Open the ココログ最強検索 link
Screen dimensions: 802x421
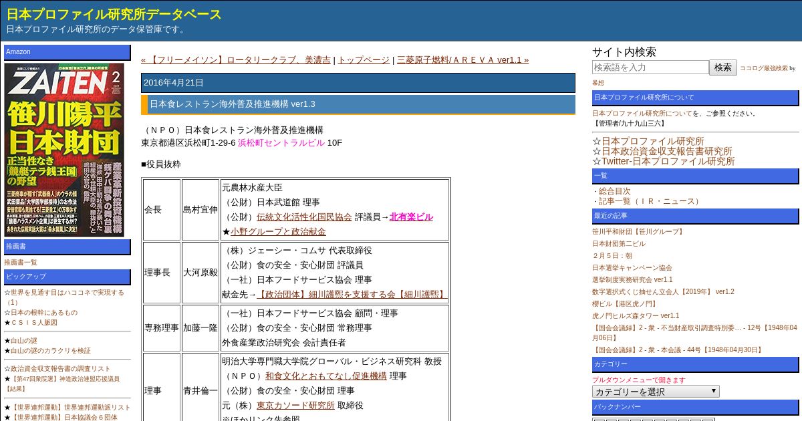point(764,68)
